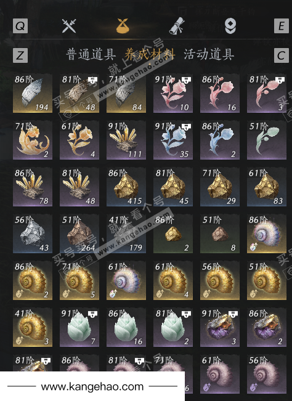Select the 86阶 gray stone with 194

coord(33,94)
